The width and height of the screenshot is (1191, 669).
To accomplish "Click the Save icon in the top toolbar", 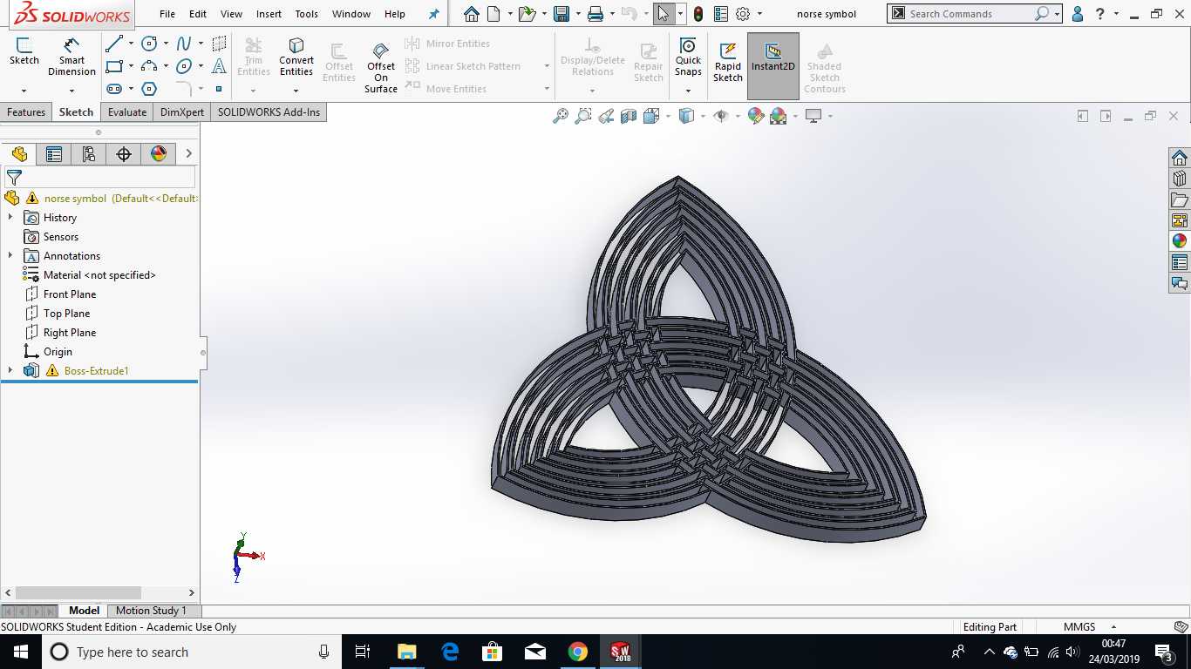I will click(x=561, y=14).
